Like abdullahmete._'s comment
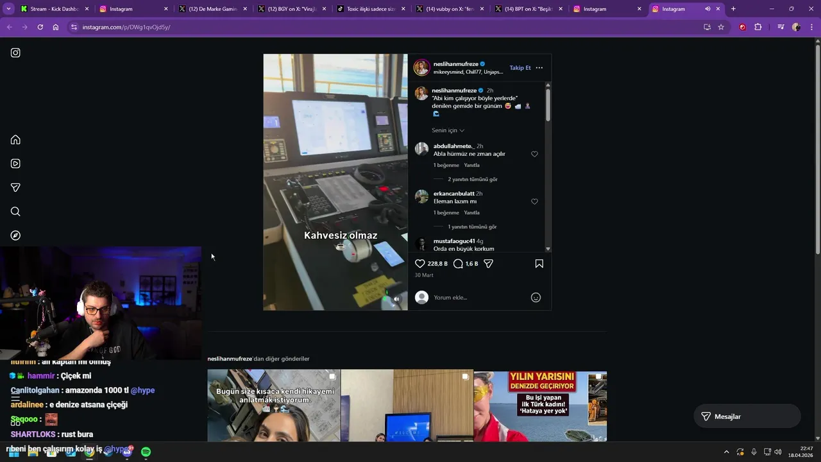Image resolution: width=821 pixels, height=462 pixels. click(534, 154)
